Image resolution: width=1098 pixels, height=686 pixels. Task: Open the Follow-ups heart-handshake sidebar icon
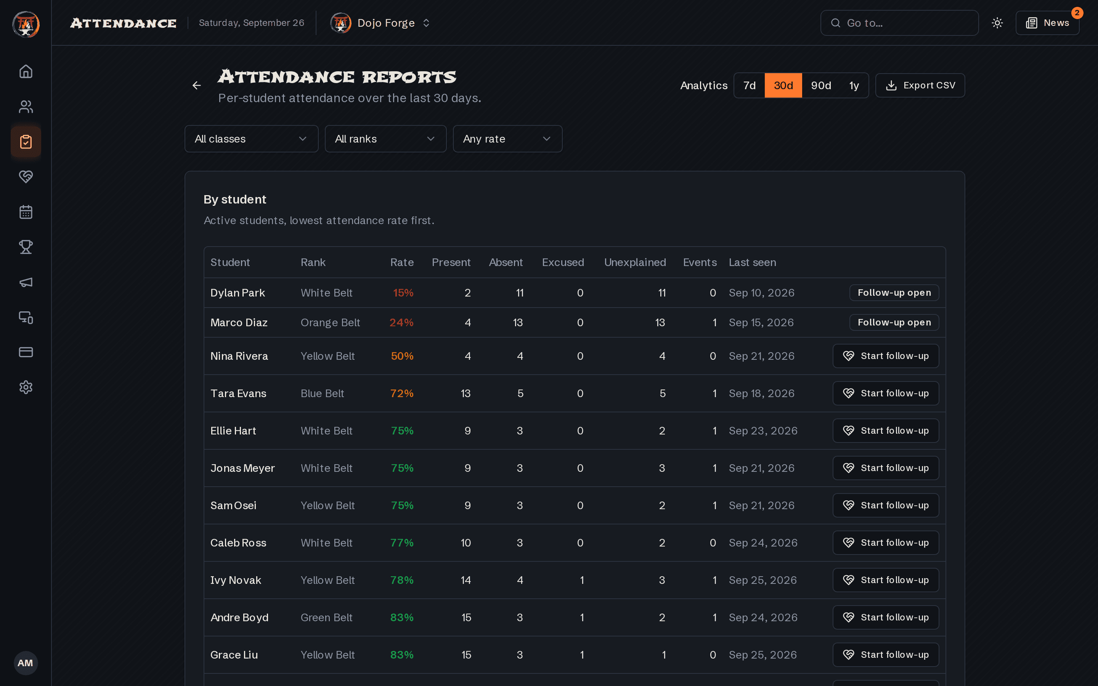[x=26, y=176]
